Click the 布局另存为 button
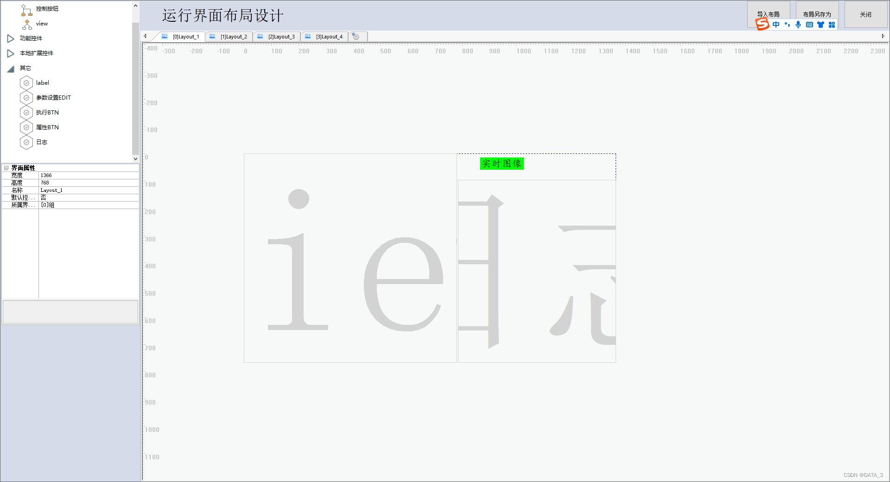Viewport: 890px width, 482px height. pyautogui.click(x=817, y=13)
